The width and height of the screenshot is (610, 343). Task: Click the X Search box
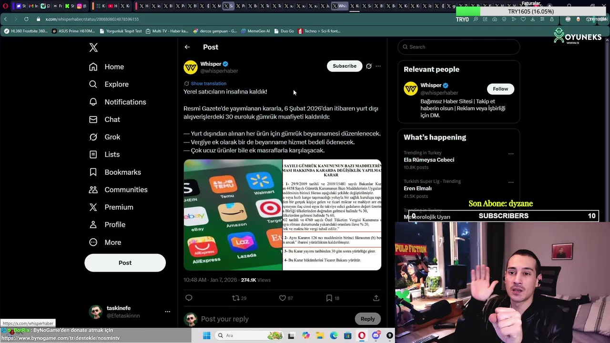coord(459,47)
